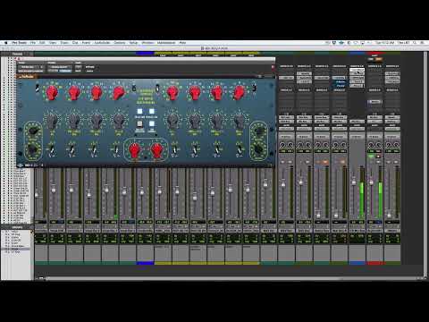Open the Window menu
The image size is (429, 322).
click(x=147, y=43)
